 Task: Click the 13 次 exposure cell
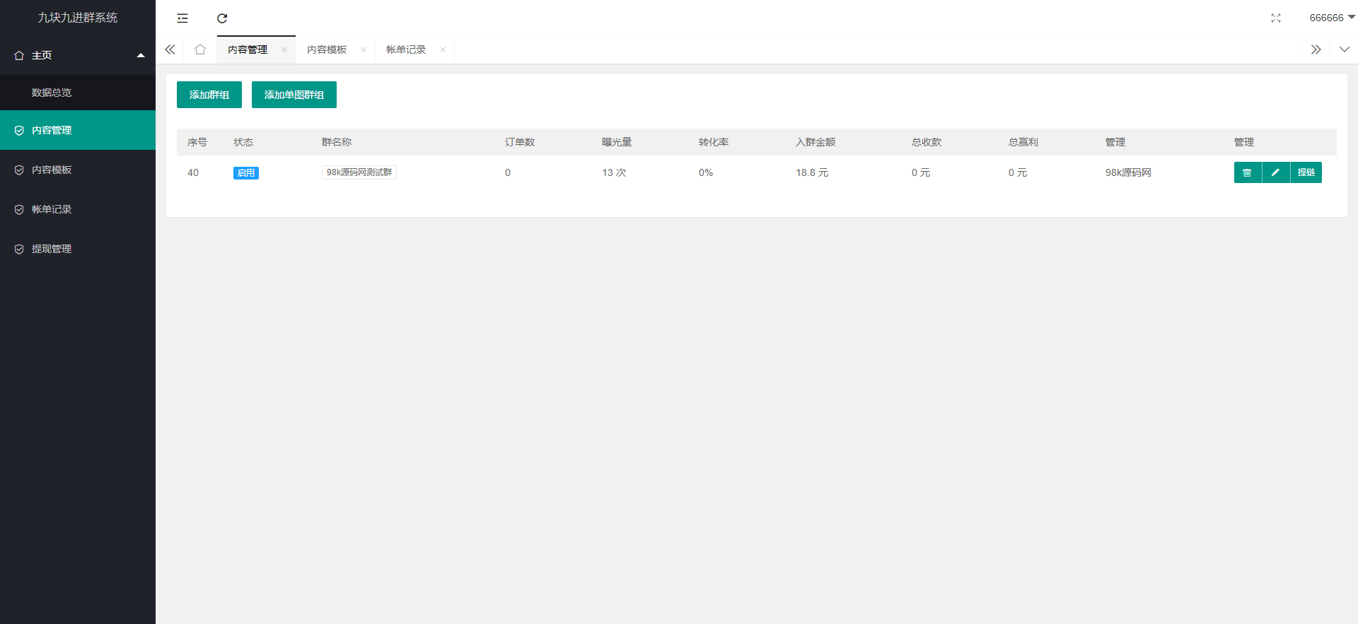614,172
